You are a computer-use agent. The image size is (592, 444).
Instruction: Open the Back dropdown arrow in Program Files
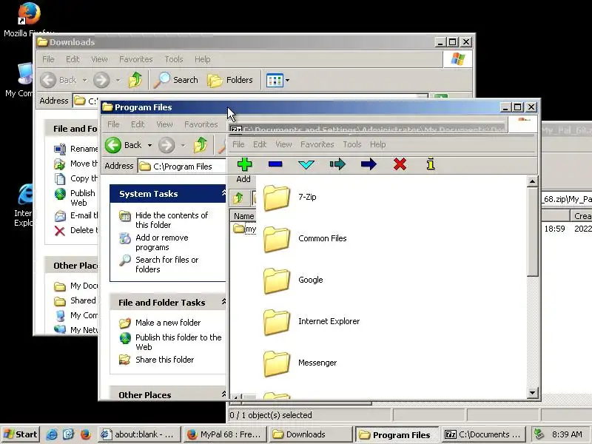click(150, 145)
